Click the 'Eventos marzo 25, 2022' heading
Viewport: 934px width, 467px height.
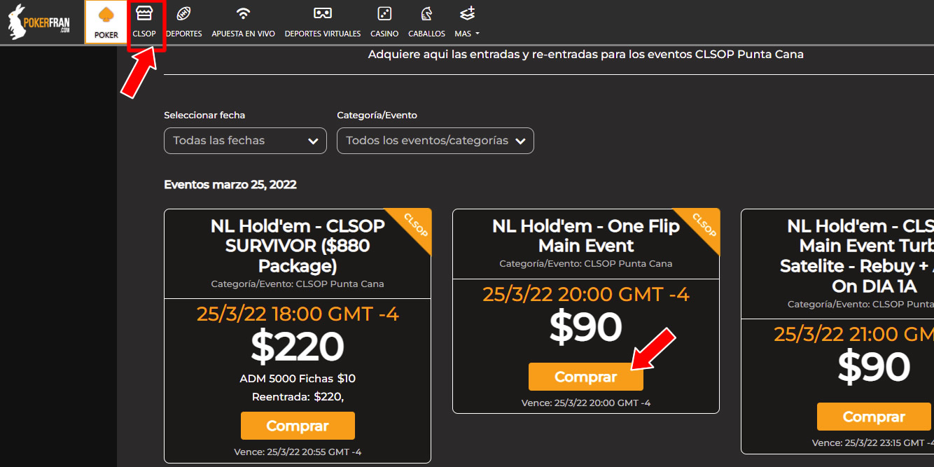(230, 185)
